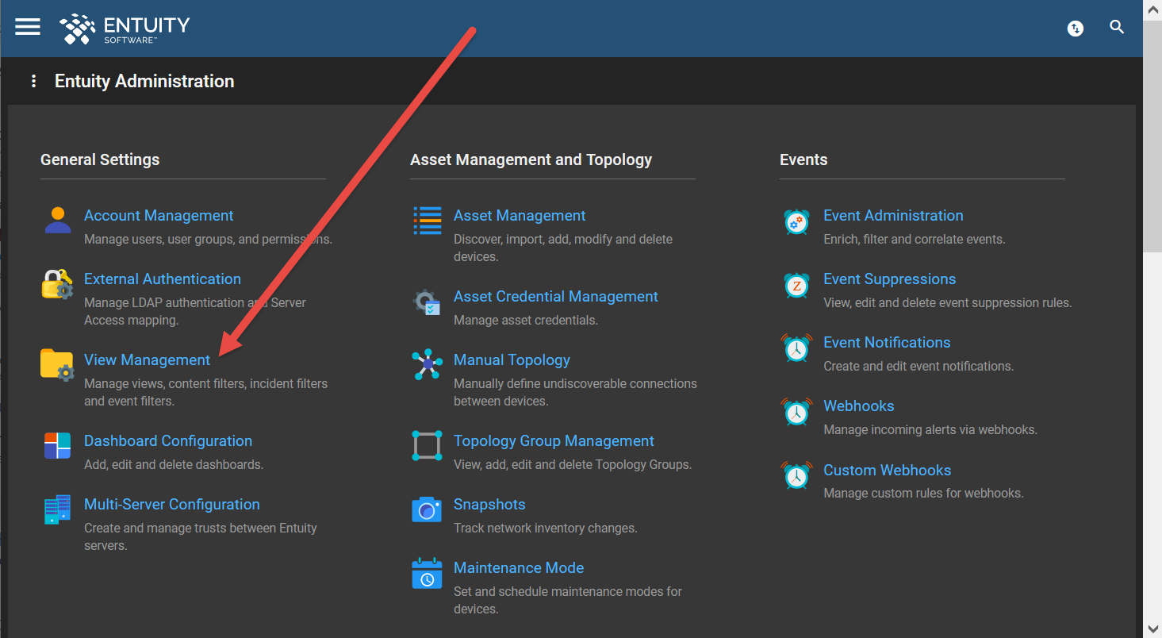Click the Event Suppressions snooze clock icon
The height and width of the screenshot is (638, 1162).
click(x=796, y=285)
